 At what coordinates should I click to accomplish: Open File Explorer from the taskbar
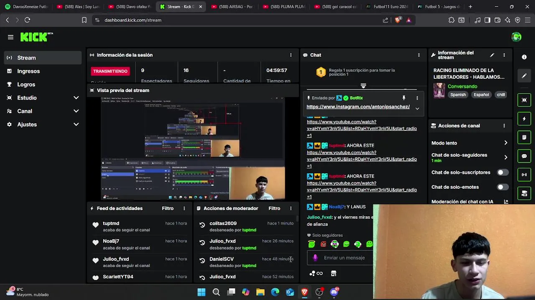pyautogui.click(x=260, y=292)
